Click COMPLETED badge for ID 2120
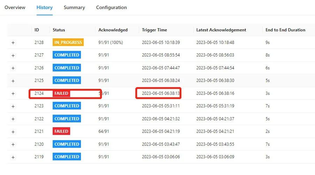The width and height of the screenshot is (315, 175). pyautogui.click(x=67, y=144)
